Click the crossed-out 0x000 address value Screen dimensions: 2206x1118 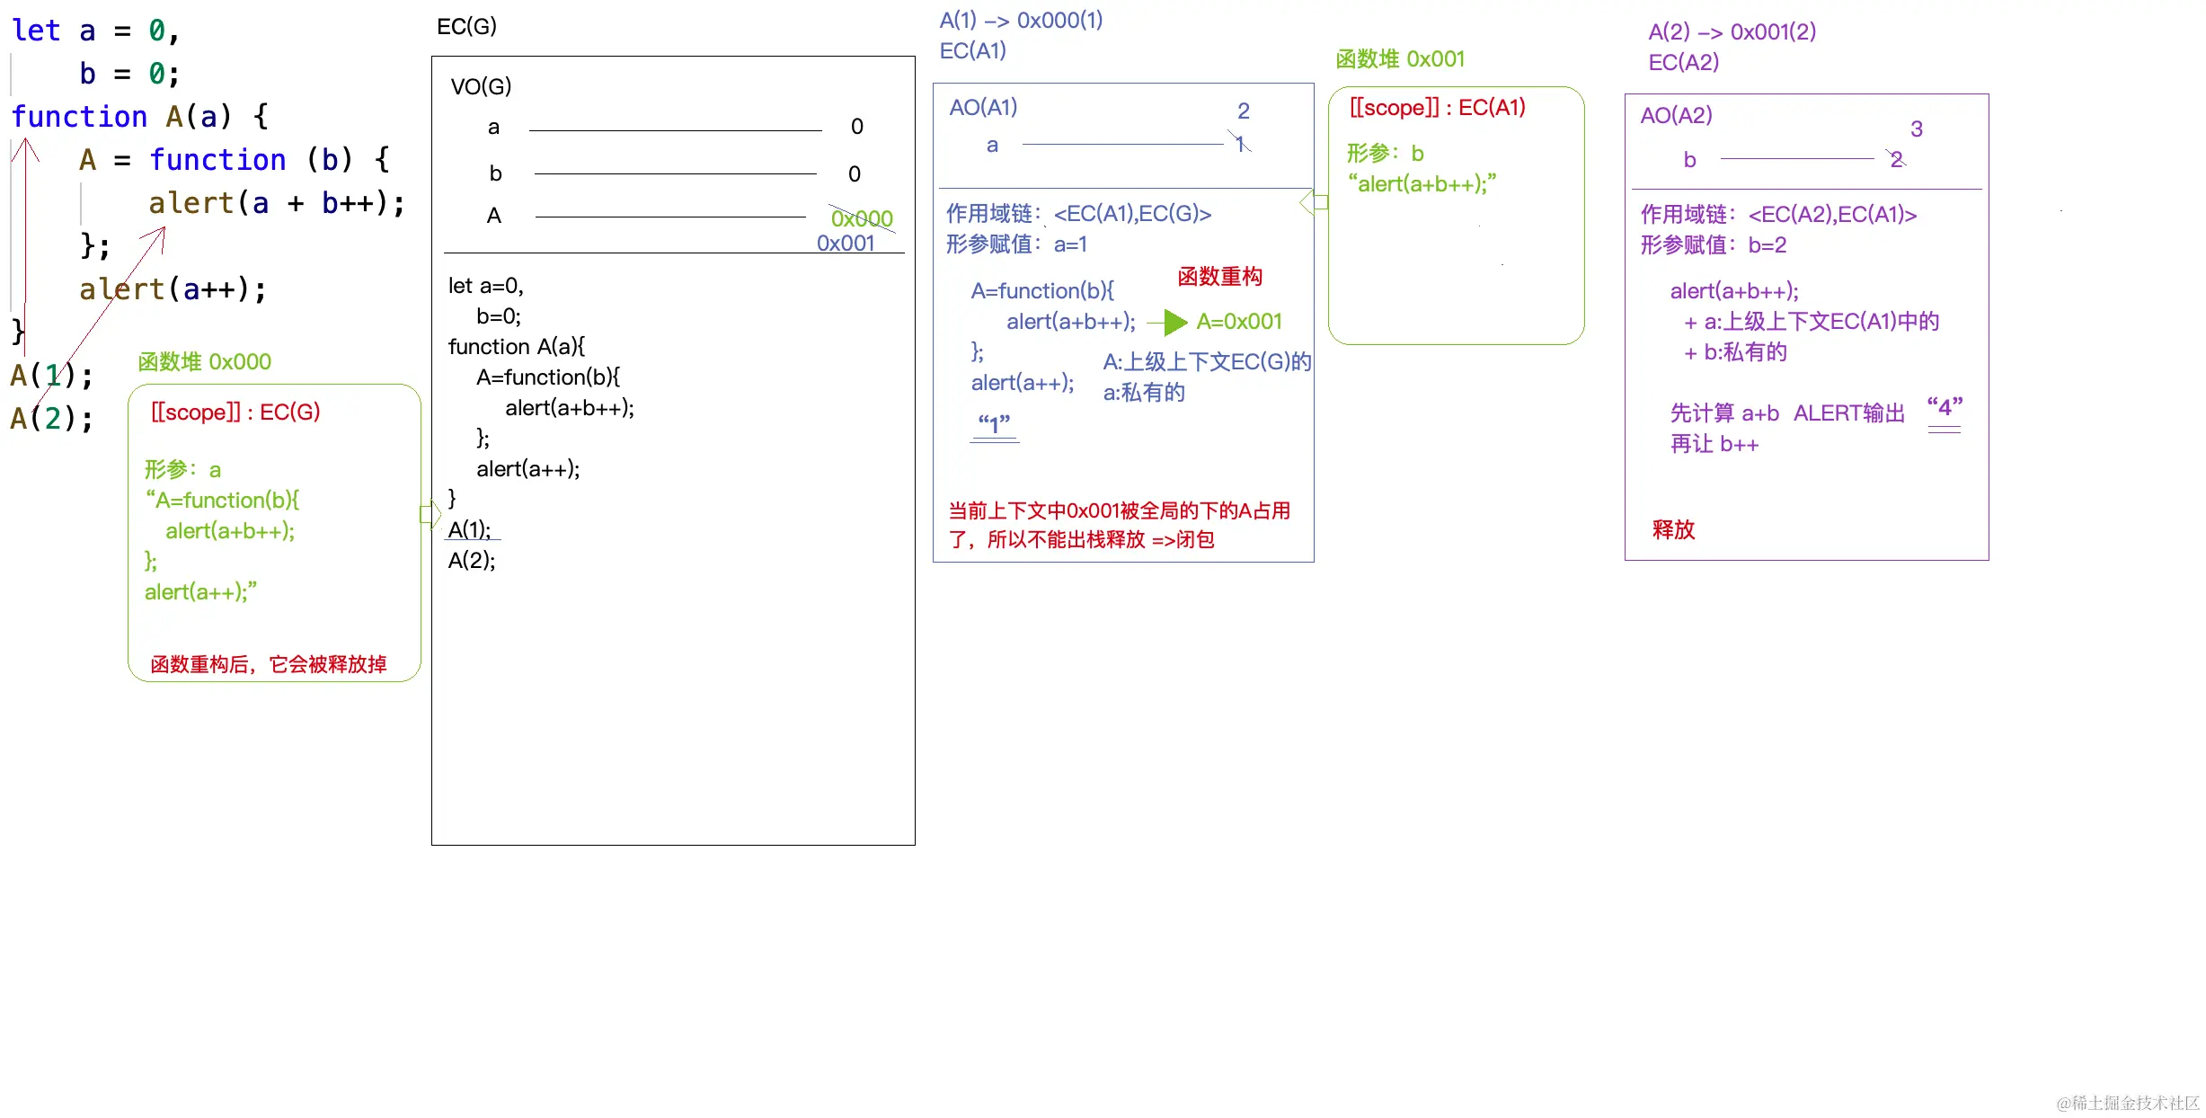[x=861, y=218]
